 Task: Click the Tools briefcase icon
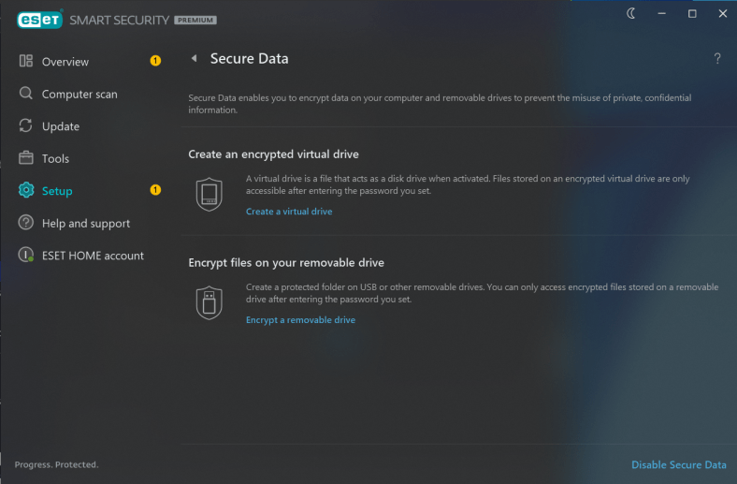[x=26, y=157]
